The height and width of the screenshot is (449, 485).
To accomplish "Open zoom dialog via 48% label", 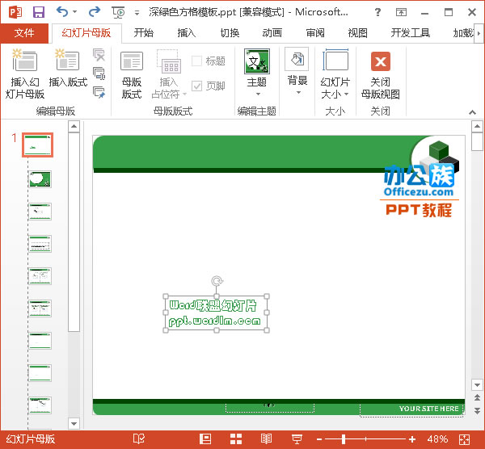I will click(x=437, y=439).
